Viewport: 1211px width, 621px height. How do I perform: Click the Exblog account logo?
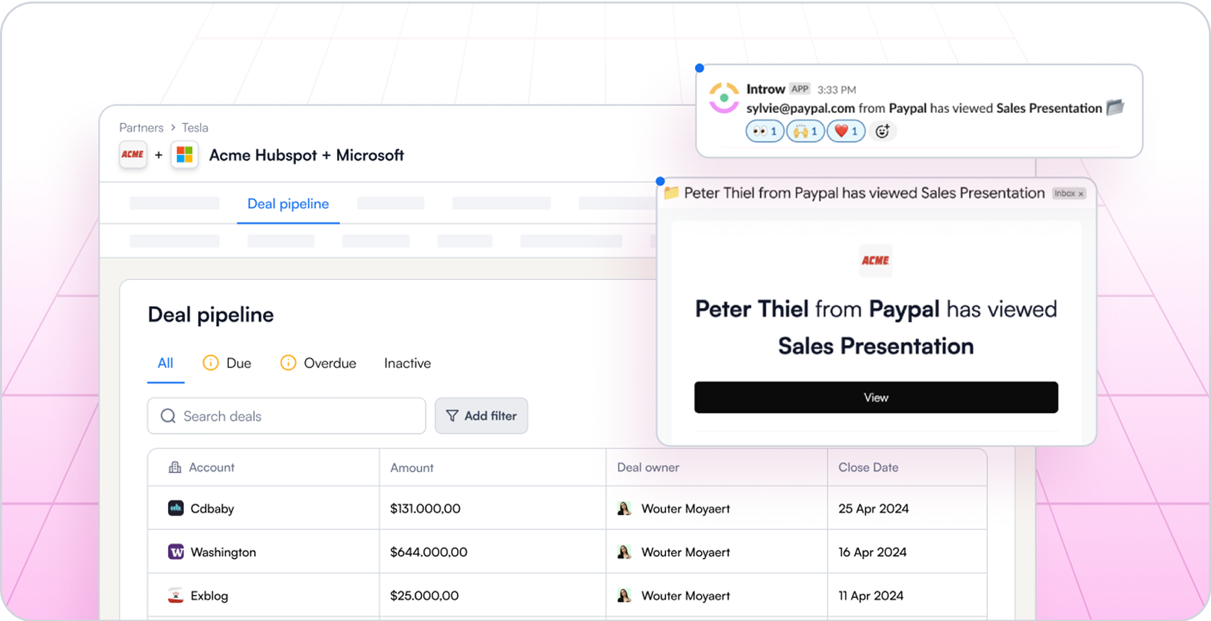click(x=176, y=596)
